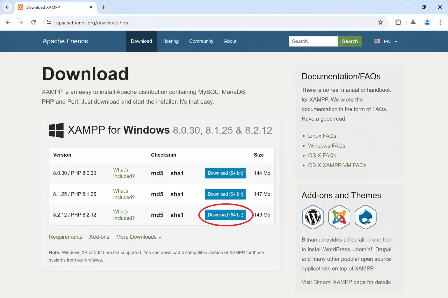
Task: Download 8.2.12 / PHP 8.2.12 (64 bit)
Action: pyautogui.click(x=225, y=215)
